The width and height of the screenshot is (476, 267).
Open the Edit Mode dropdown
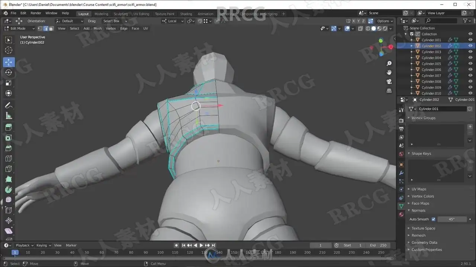point(19,29)
